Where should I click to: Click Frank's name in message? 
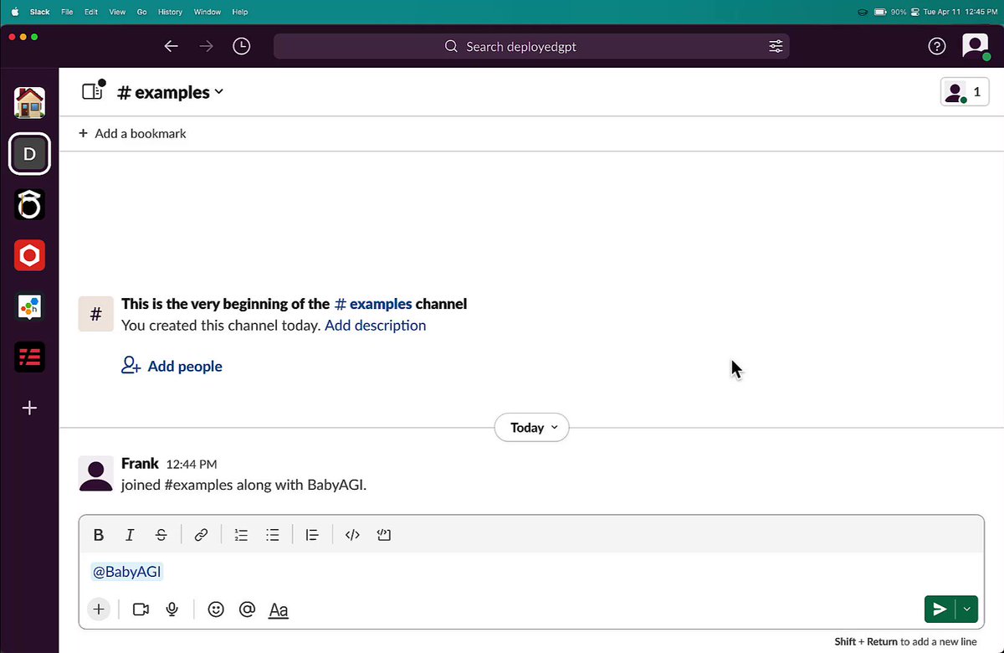[x=140, y=463]
